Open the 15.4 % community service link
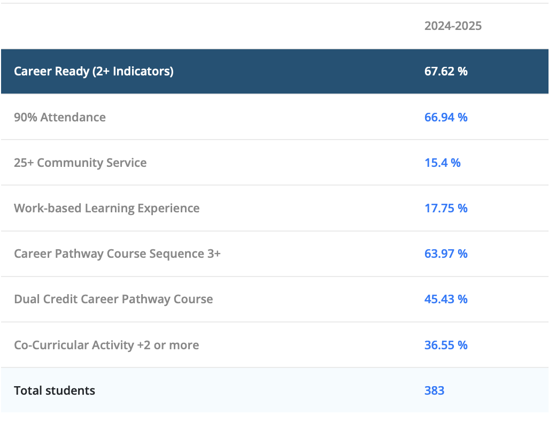 point(442,163)
